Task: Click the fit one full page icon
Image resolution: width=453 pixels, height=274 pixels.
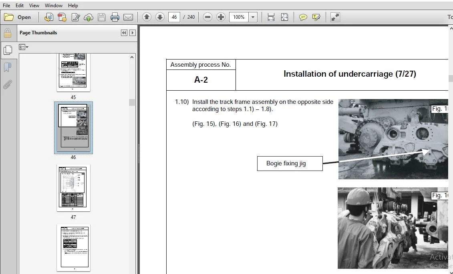Action: pos(284,17)
